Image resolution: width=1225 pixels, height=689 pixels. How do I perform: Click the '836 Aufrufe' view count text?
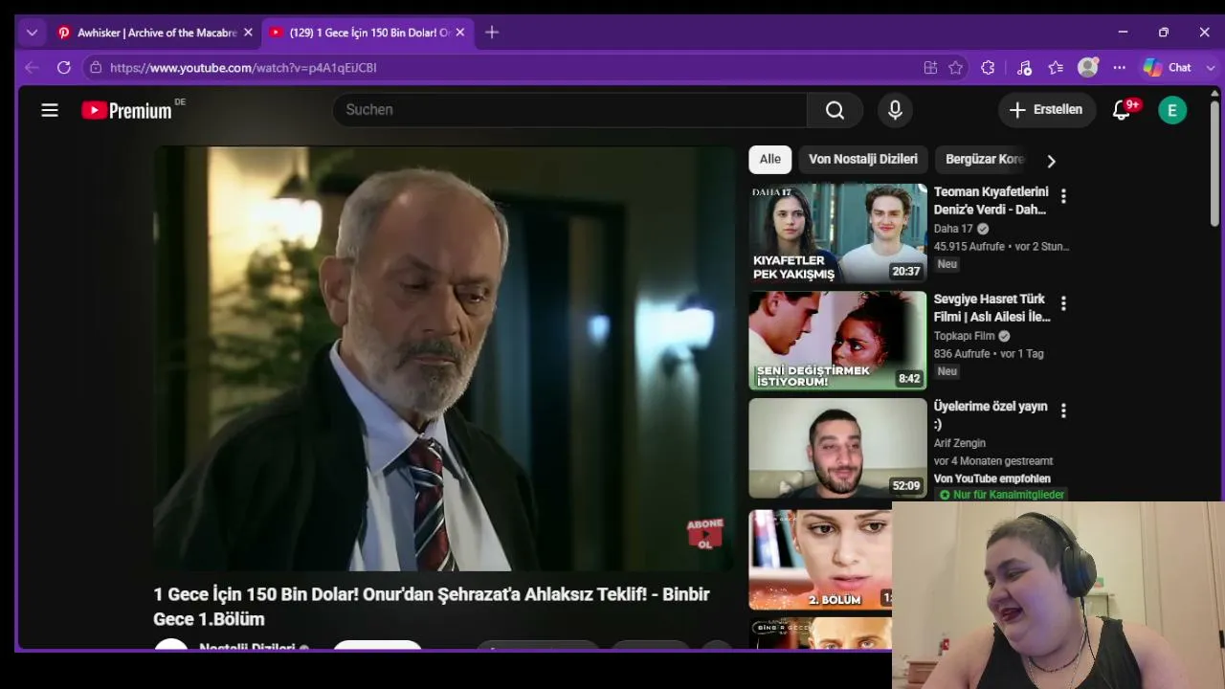point(962,354)
